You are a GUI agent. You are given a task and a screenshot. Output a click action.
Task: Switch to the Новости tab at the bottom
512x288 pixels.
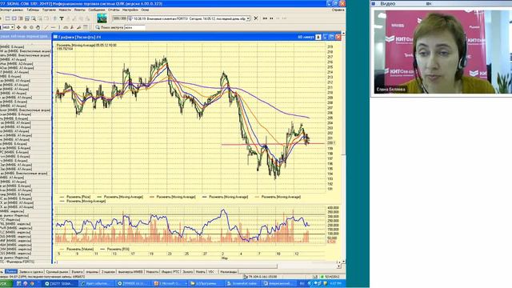coord(152,272)
